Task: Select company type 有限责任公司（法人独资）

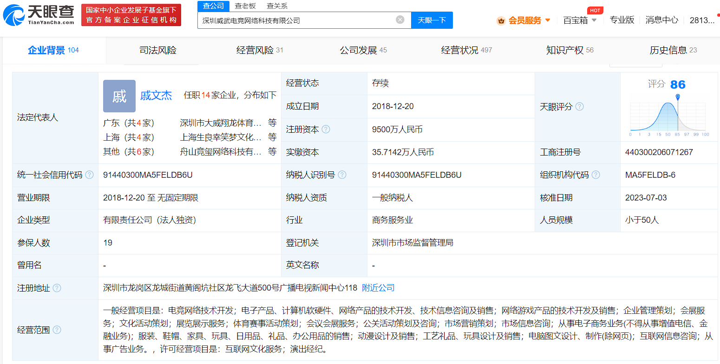Action: click(x=151, y=220)
